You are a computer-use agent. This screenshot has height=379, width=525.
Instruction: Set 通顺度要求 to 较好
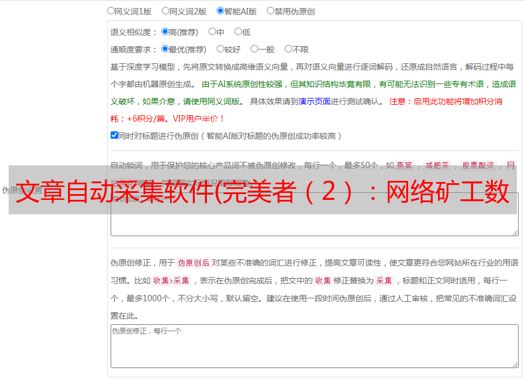click(220, 49)
